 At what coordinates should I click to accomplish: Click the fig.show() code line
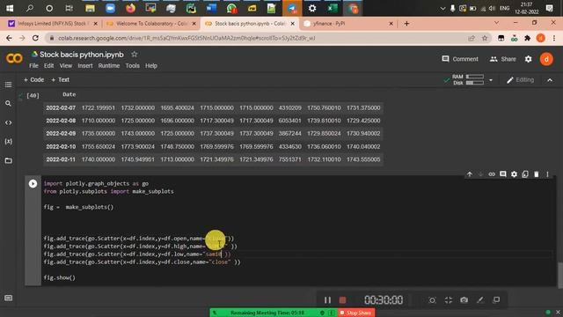coord(60,277)
